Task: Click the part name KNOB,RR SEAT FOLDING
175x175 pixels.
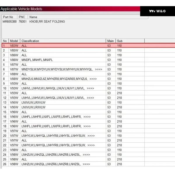Action: click(47, 22)
